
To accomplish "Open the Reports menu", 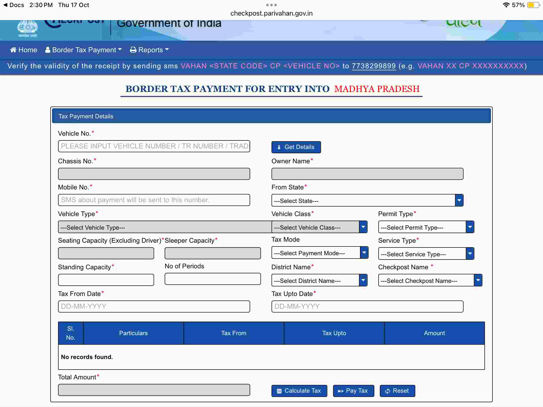I will click(149, 50).
